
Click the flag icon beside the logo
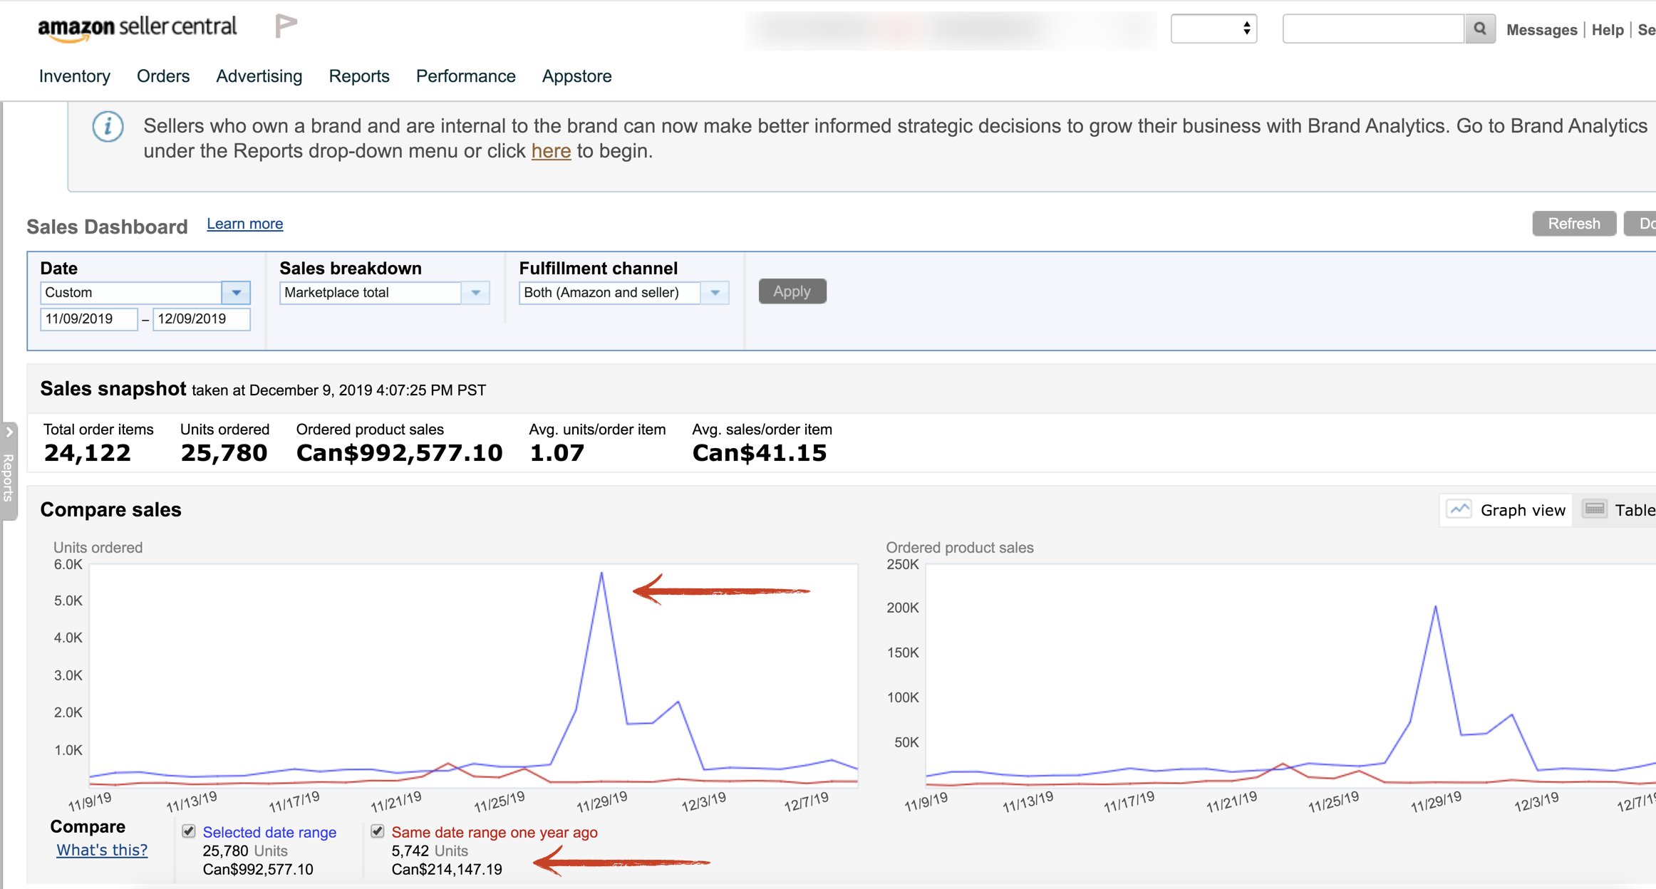[x=286, y=26]
